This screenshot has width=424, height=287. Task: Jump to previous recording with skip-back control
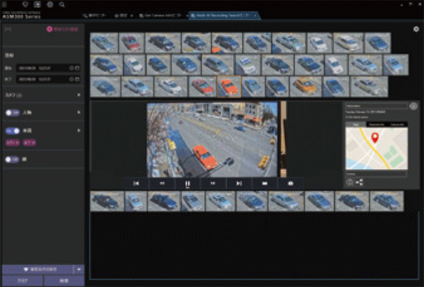136,183
